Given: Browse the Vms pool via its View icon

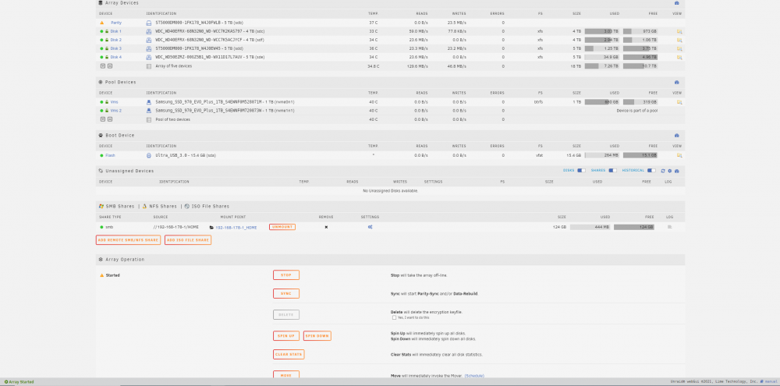Looking at the screenshot, I should [679, 102].
